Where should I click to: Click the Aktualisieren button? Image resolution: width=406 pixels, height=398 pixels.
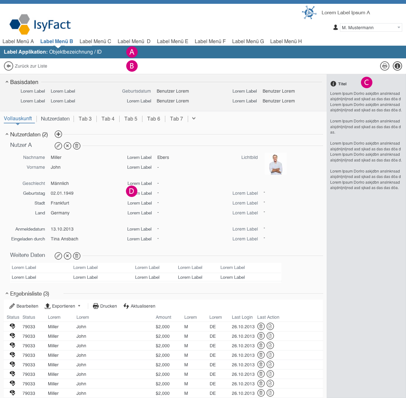pos(139,306)
